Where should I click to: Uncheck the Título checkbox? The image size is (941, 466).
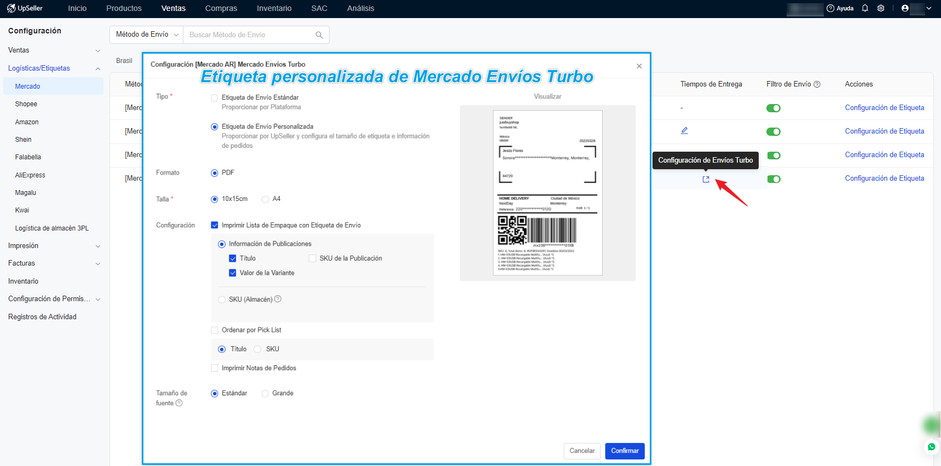(x=233, y=258)
